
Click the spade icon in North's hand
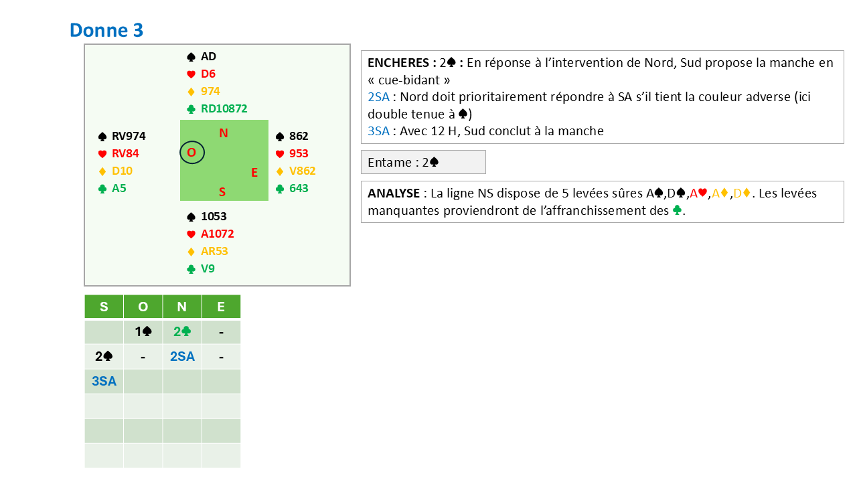click(x=191, y=57)
